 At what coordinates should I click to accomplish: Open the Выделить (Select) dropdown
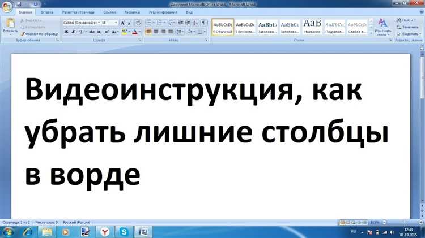[x=409, y=34]
